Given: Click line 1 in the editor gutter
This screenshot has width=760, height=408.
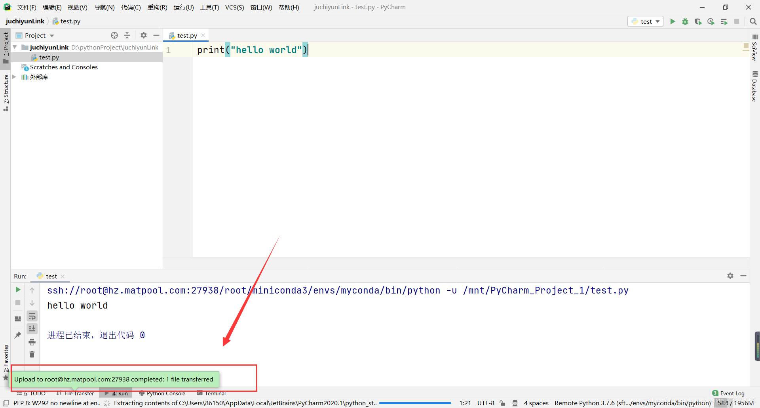Looking at the screenshot, I should 168,50.
